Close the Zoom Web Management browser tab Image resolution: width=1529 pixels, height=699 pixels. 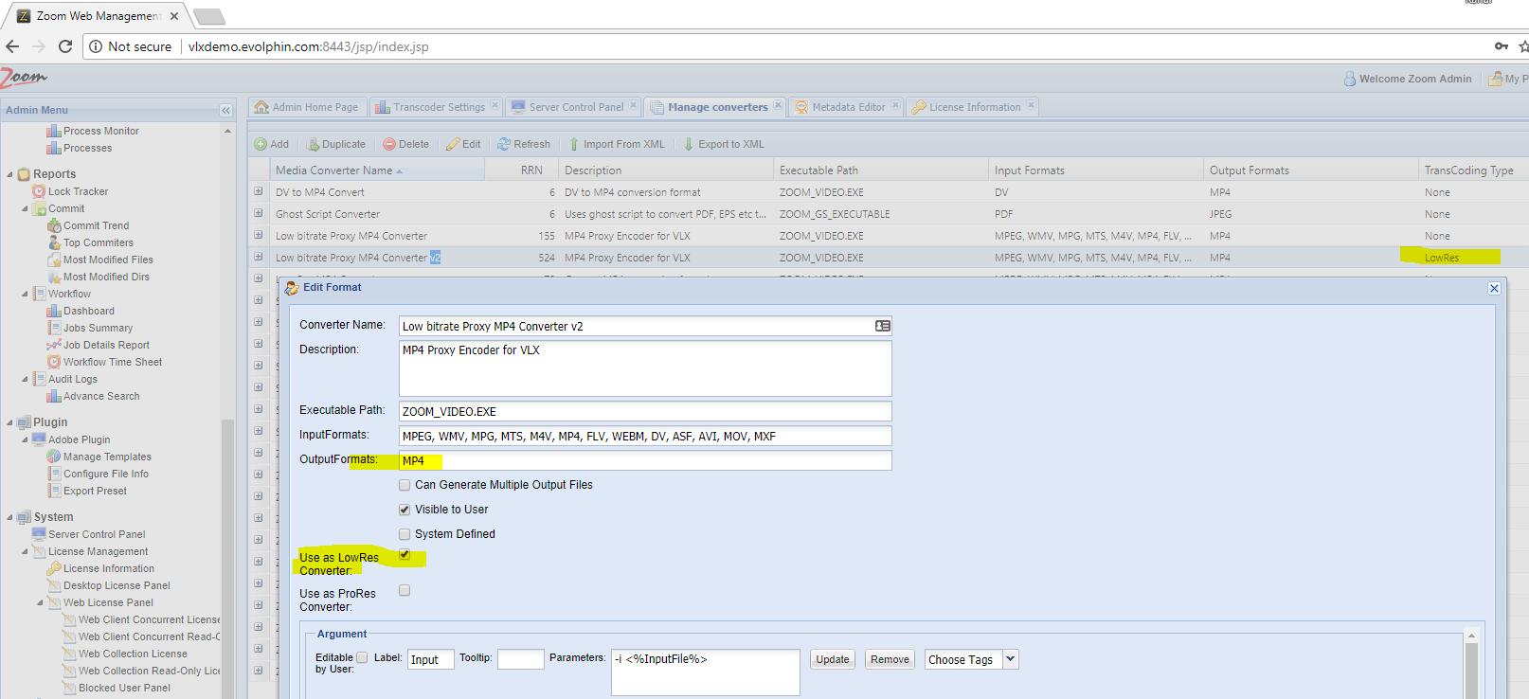click(x=174, y=16)
